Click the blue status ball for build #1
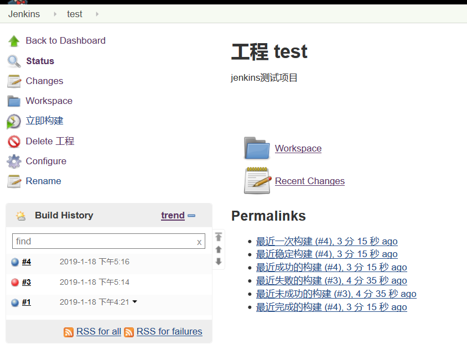The width and height of the screenshot is (467, 355). click(15, 302)
